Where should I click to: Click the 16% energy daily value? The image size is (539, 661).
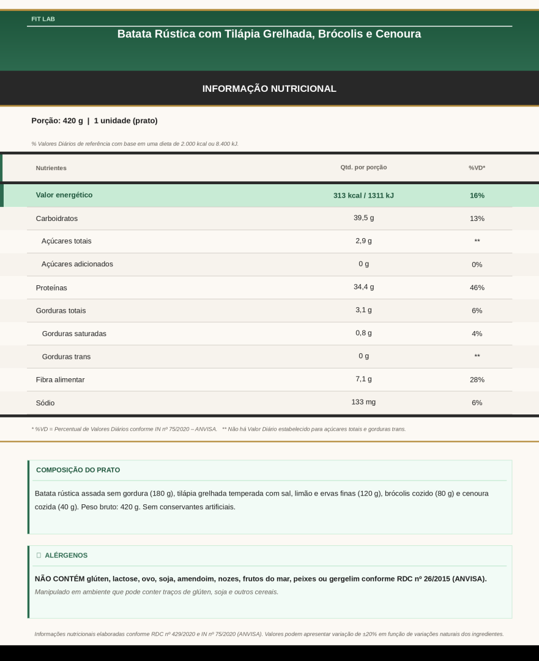click(477, 195)
